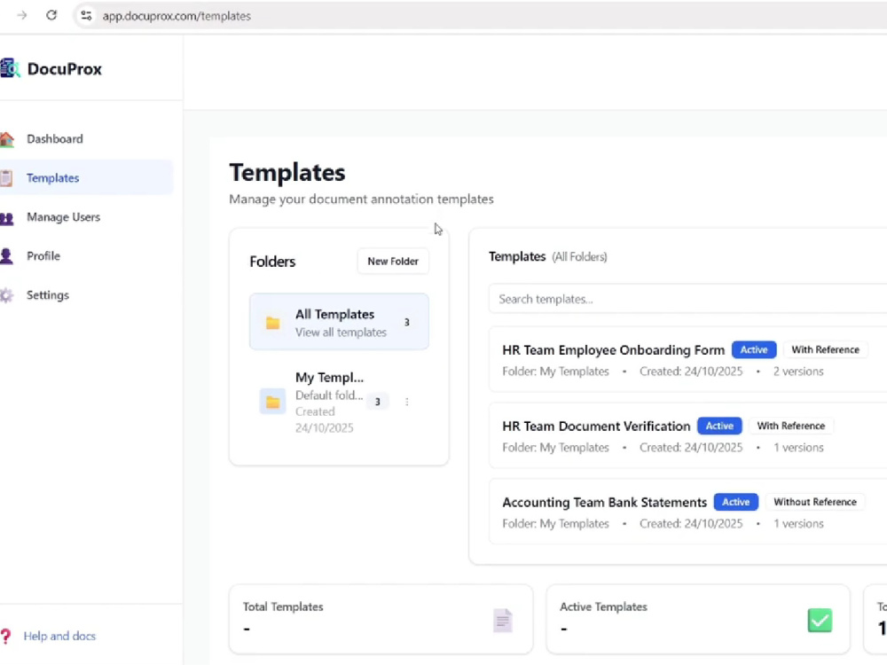887x665 pixels.
Task: Go to Manage Users page
Action: point(86,217)
